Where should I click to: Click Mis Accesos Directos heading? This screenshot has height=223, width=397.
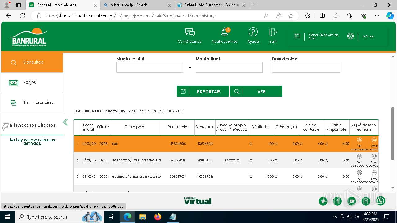tap(33, 125)
